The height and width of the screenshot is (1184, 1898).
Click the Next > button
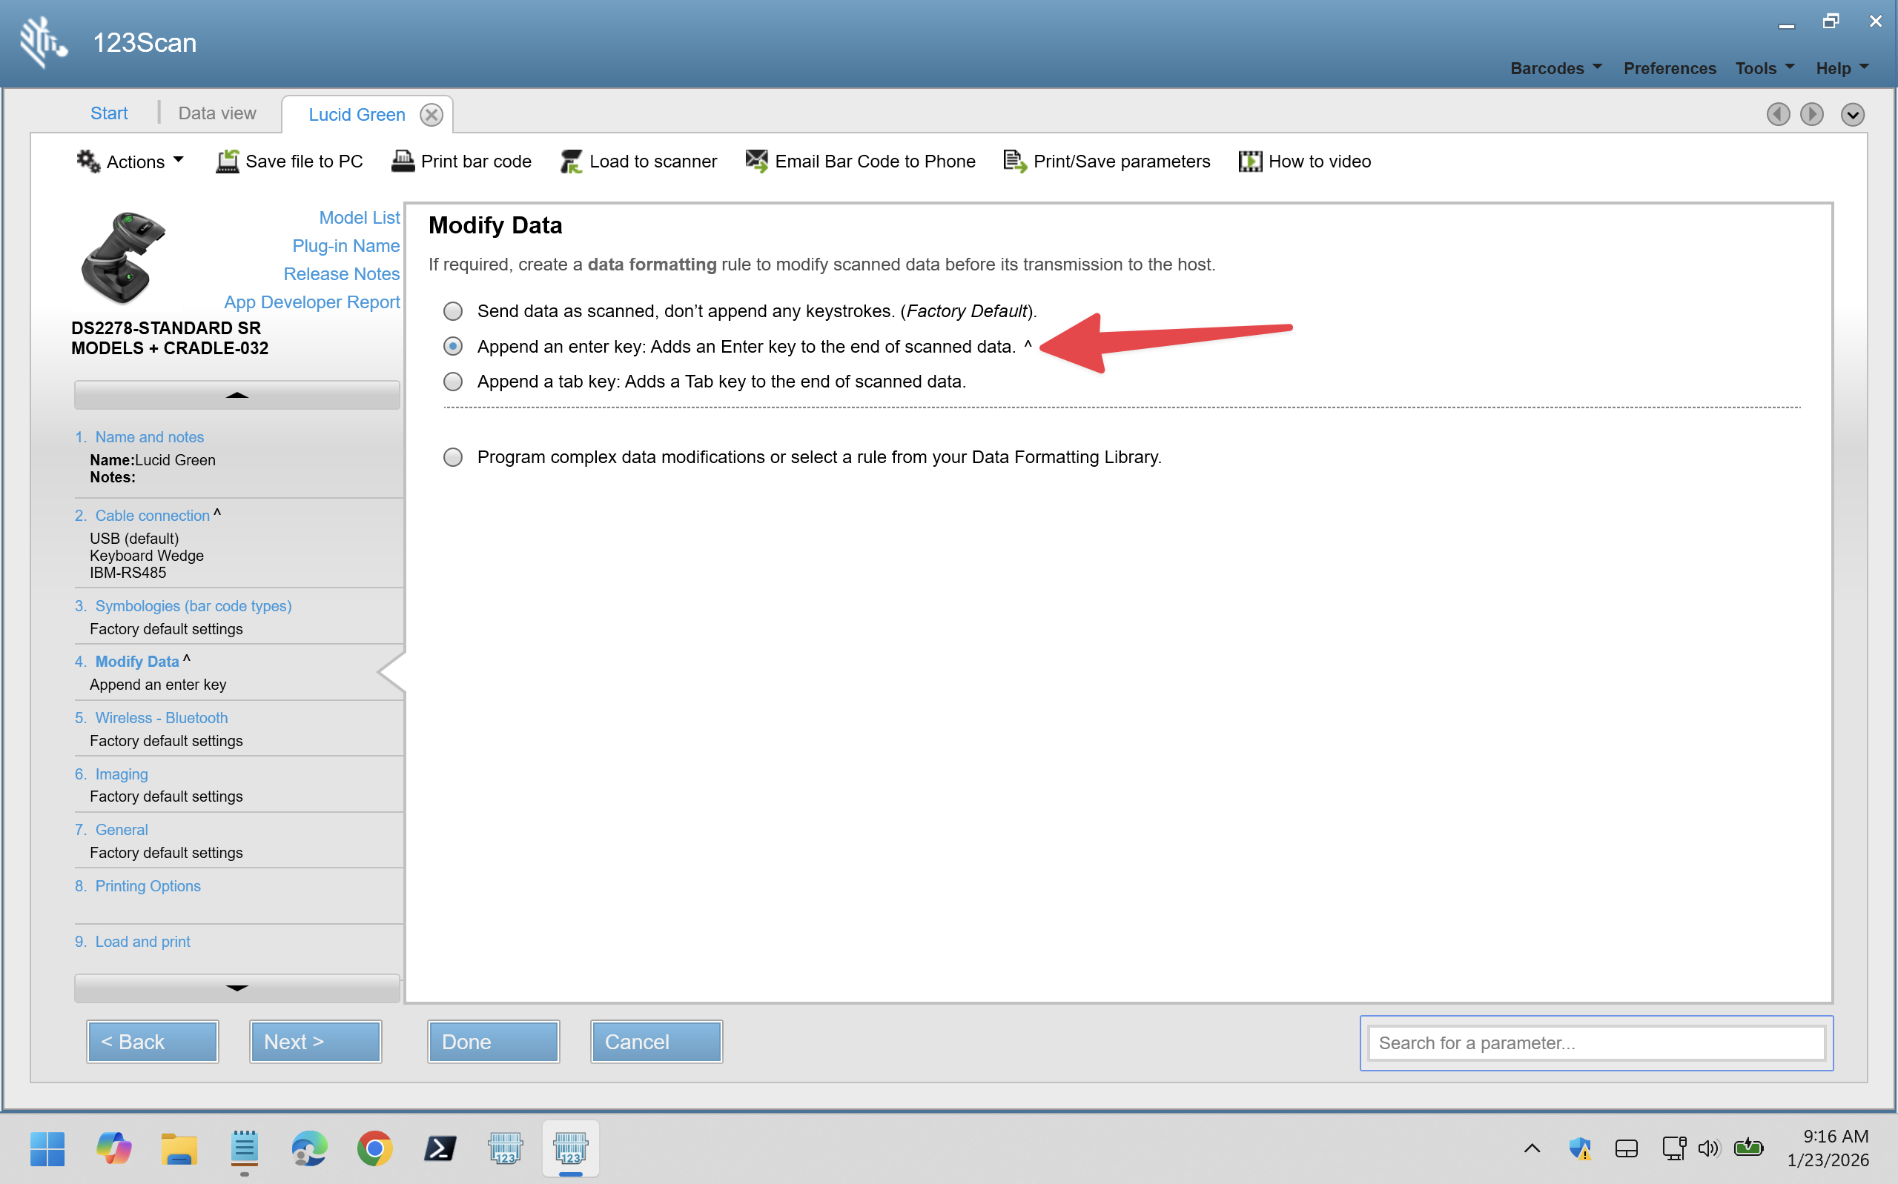[315, 1042]
